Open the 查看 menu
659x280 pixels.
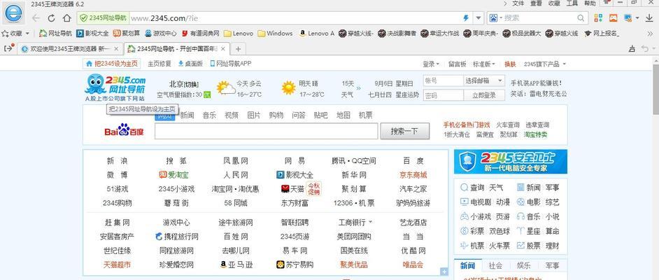(536, 3)
